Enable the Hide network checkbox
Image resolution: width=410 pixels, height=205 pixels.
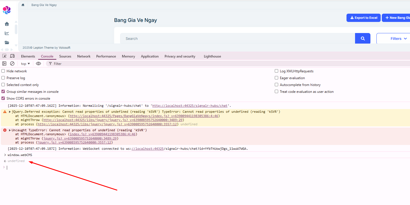[x=3, y=71]
